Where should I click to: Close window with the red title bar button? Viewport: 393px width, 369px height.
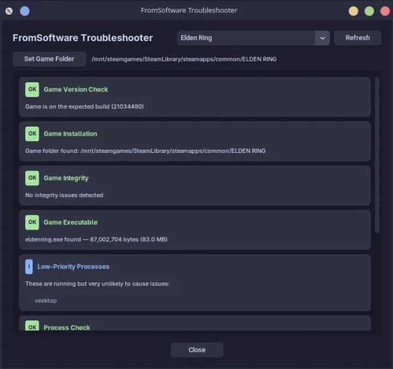click(385, 11)
